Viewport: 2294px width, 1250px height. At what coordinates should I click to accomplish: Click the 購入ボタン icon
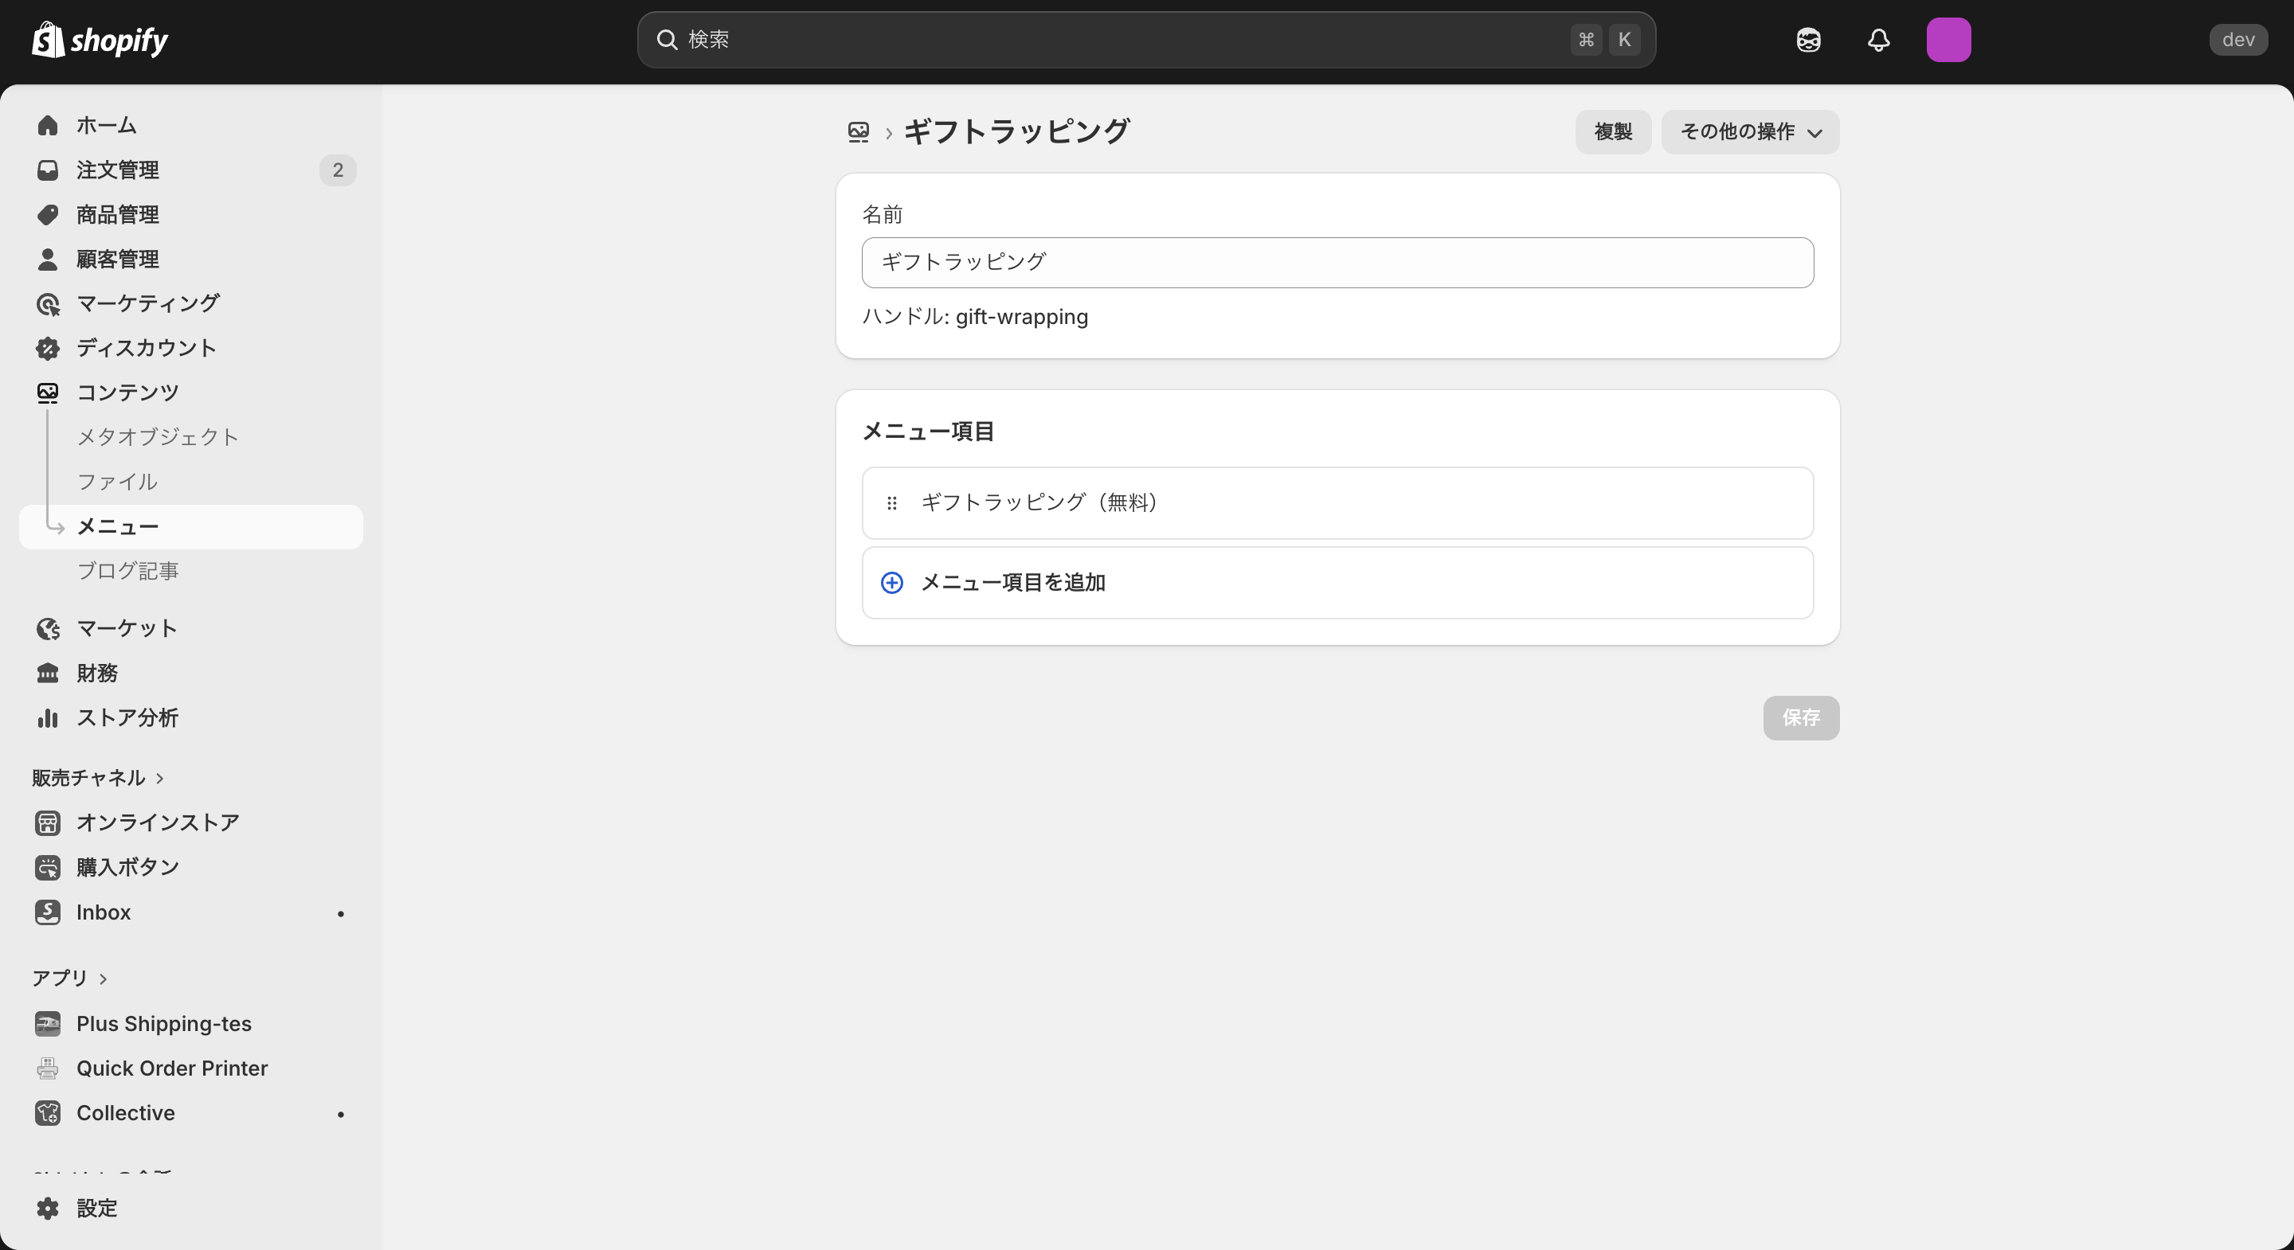click(x=47, y=867)
